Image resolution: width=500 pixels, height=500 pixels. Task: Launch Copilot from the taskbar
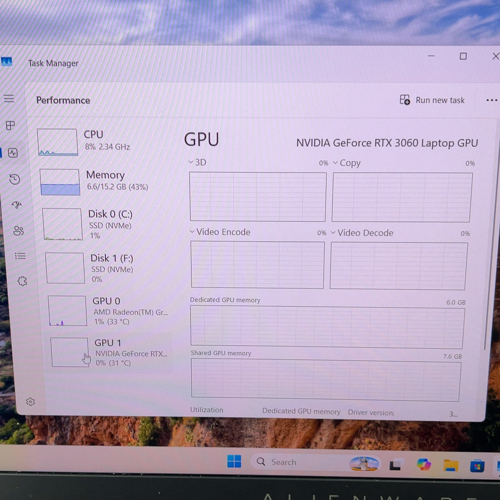423,464
